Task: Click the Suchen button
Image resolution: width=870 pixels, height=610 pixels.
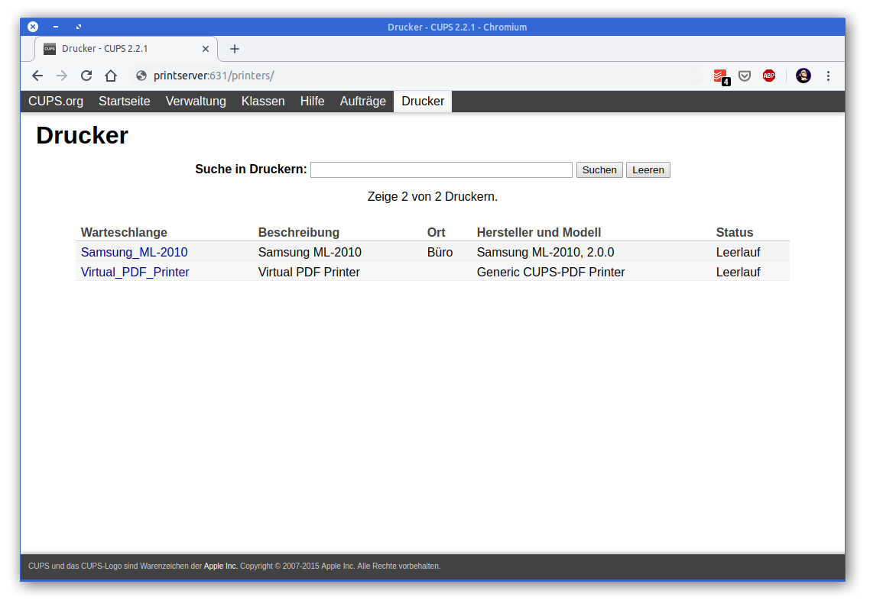Action: tap(599, 170)
